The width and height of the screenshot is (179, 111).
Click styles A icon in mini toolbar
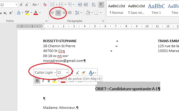pos(91,73)
